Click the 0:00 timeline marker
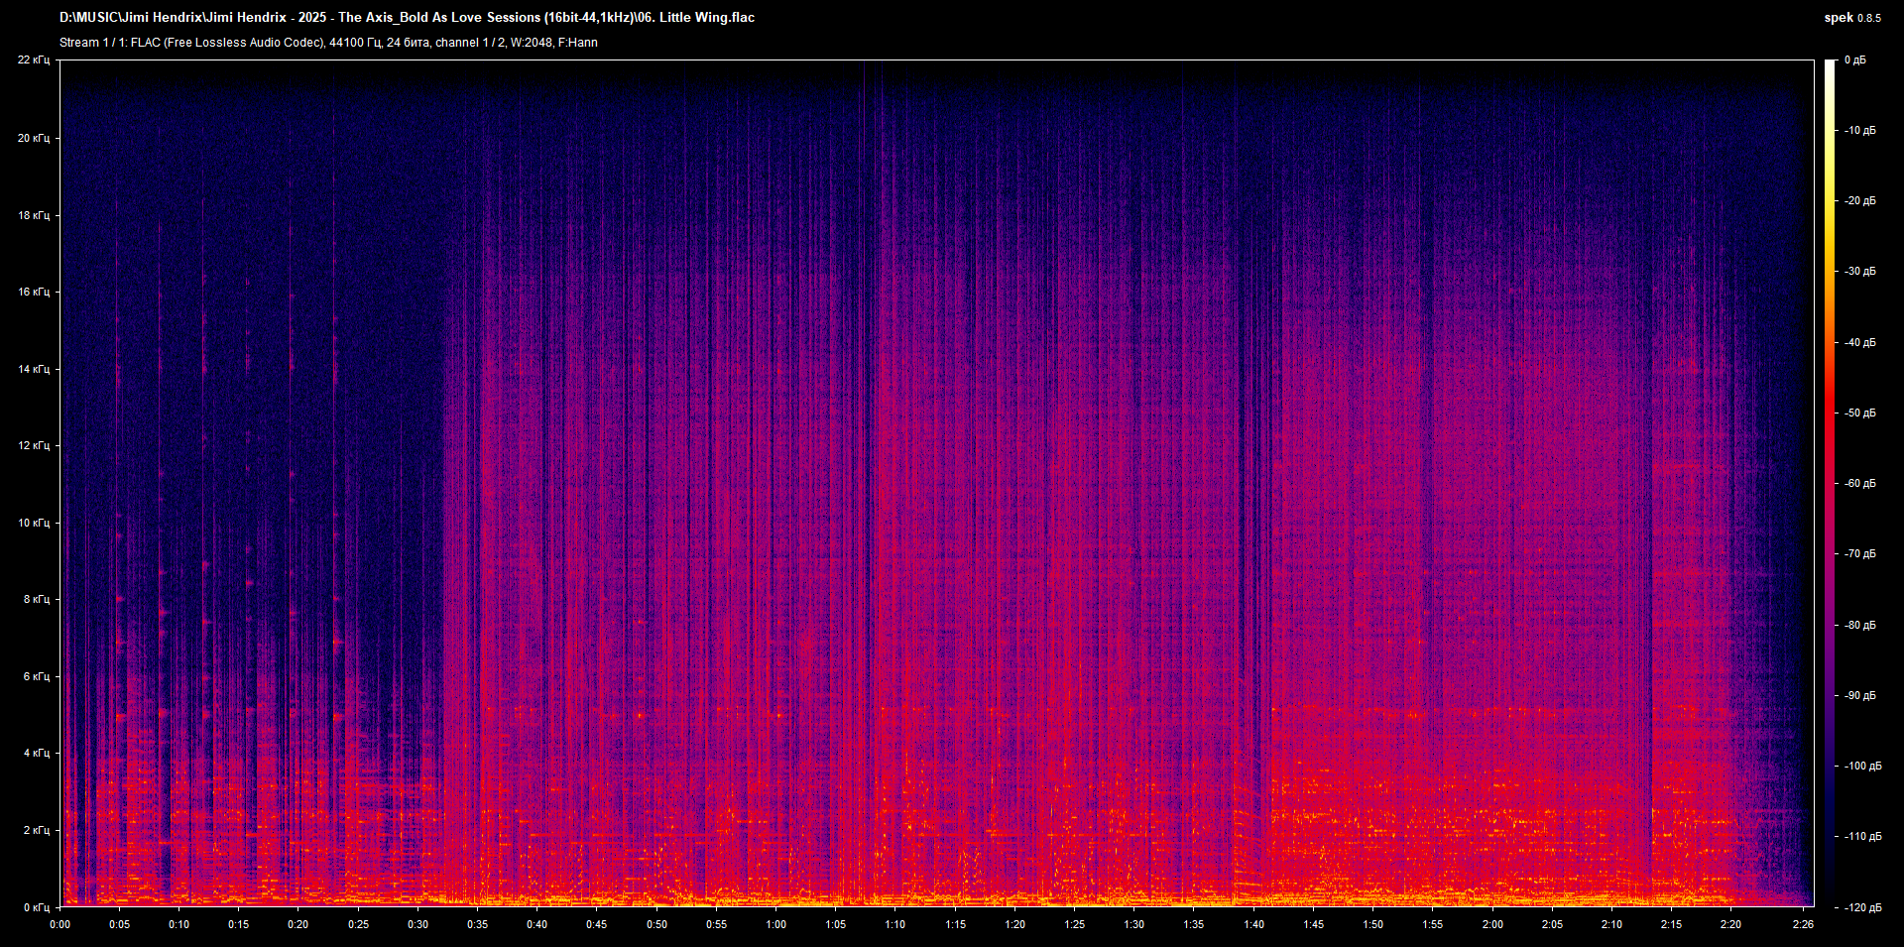 point(59,923)
